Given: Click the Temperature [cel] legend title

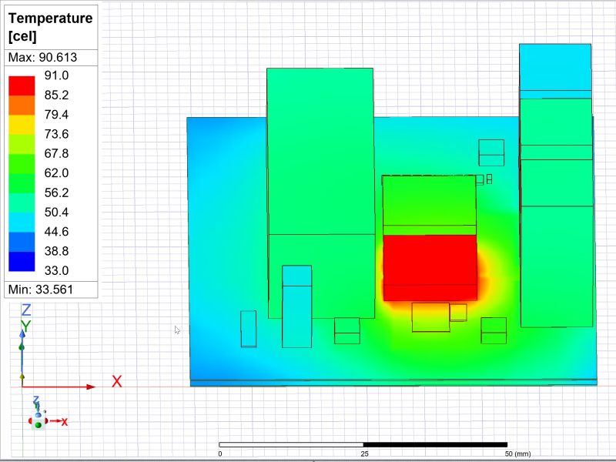Looking at the screenshot, I should tap(51, 27).
